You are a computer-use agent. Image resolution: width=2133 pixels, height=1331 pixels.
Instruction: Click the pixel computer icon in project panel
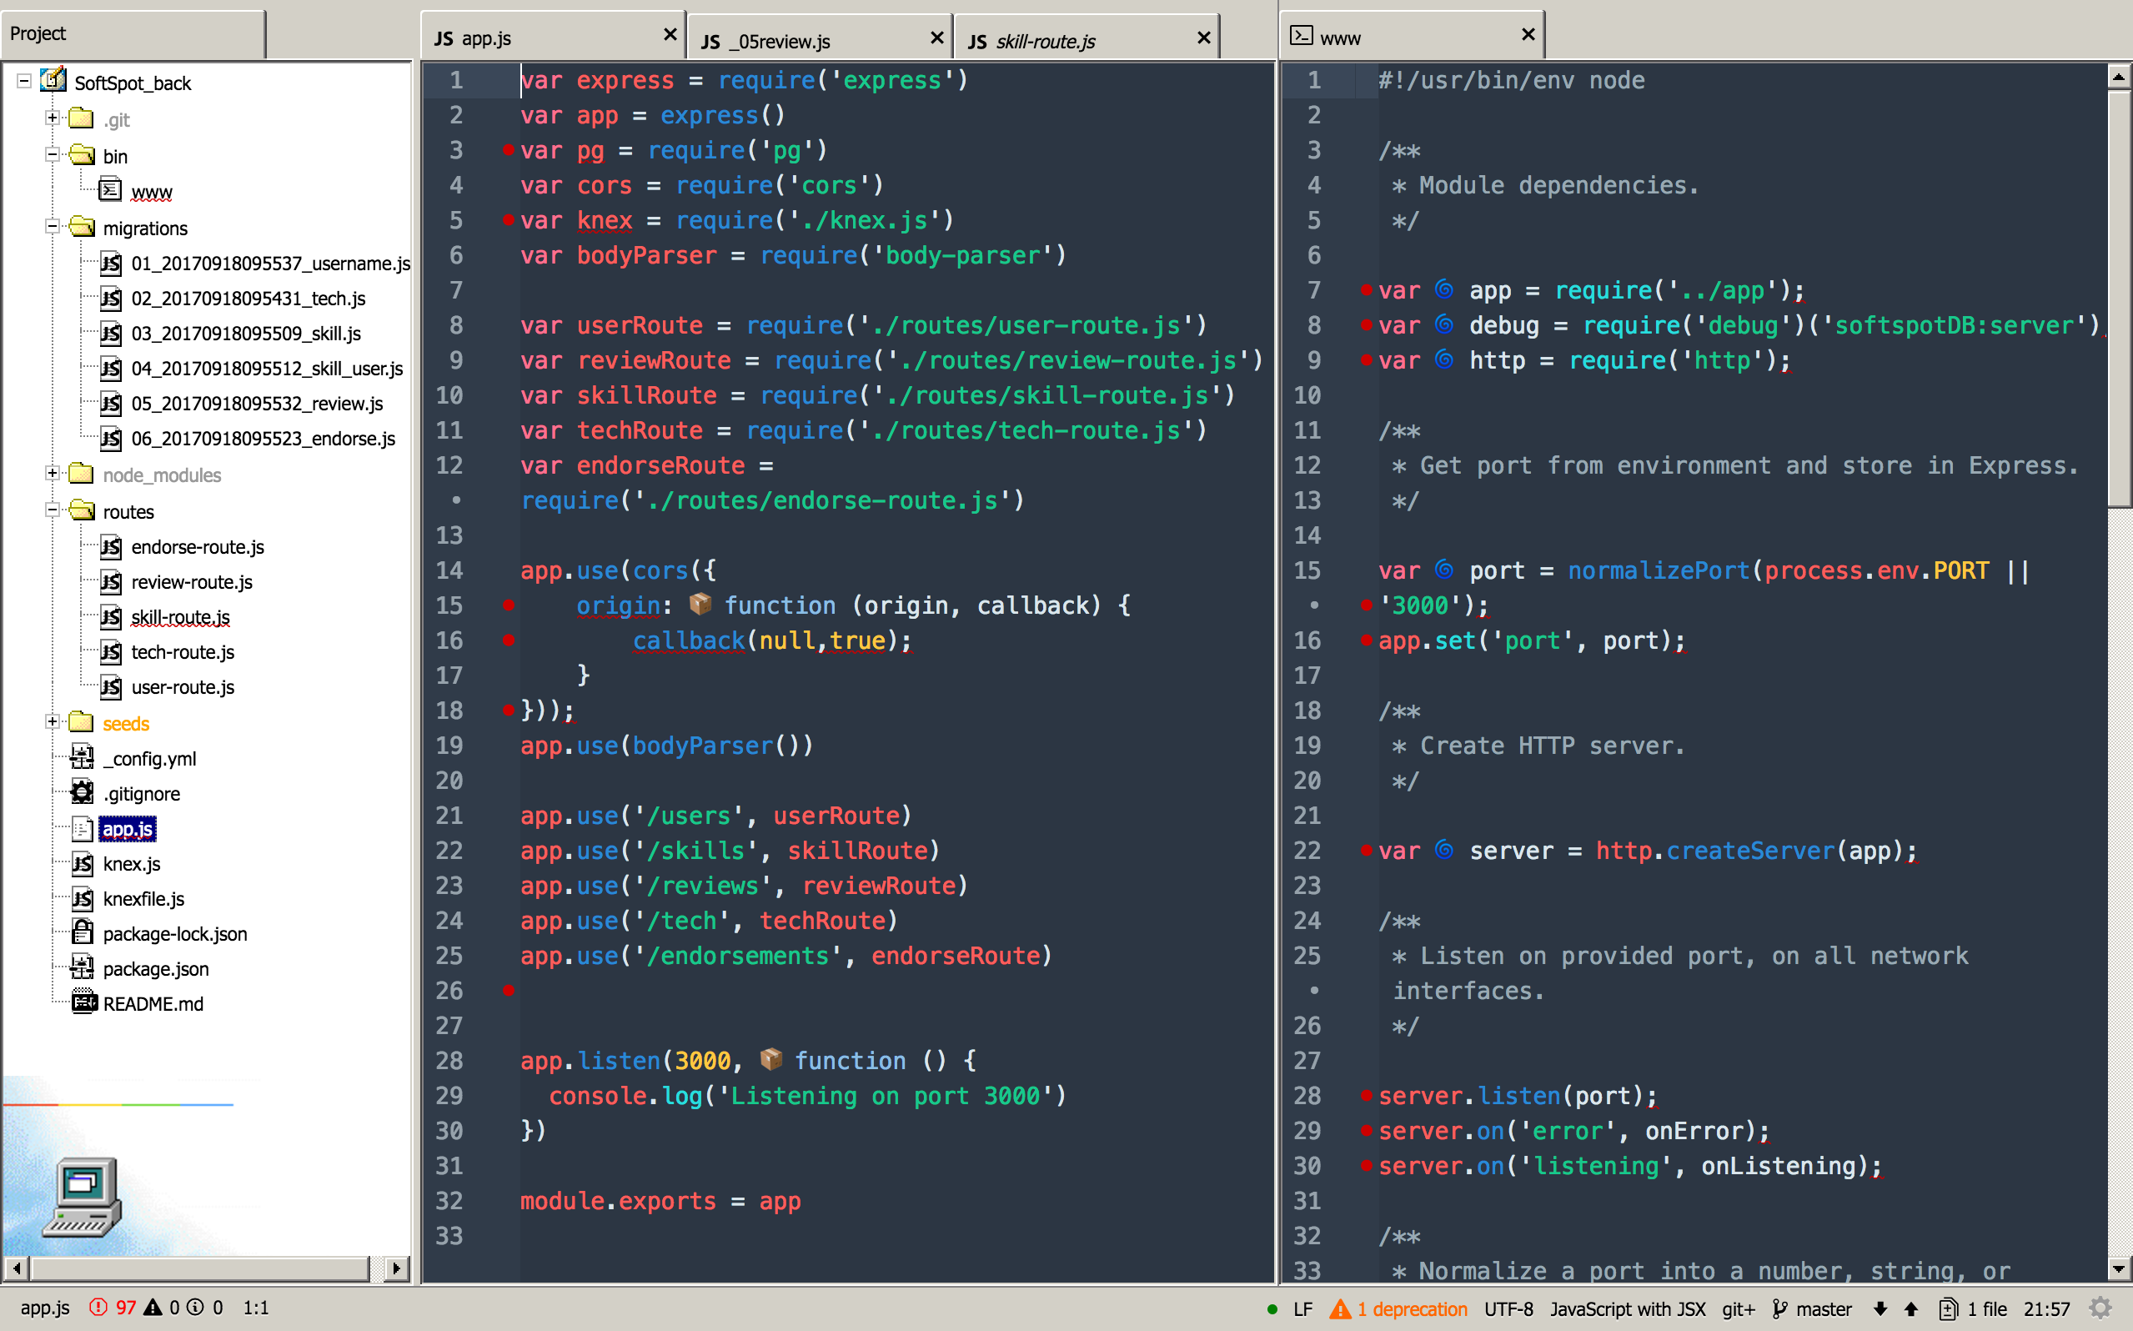click(82, 1198)
